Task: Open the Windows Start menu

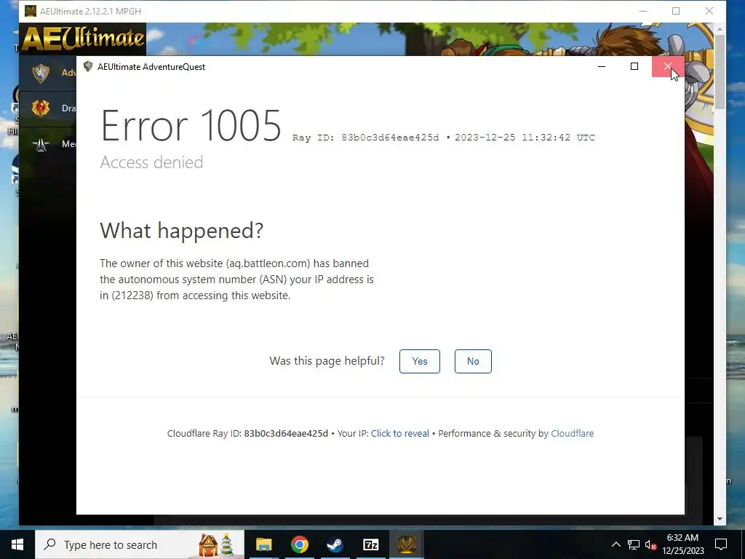Action: tap(17, 544)
